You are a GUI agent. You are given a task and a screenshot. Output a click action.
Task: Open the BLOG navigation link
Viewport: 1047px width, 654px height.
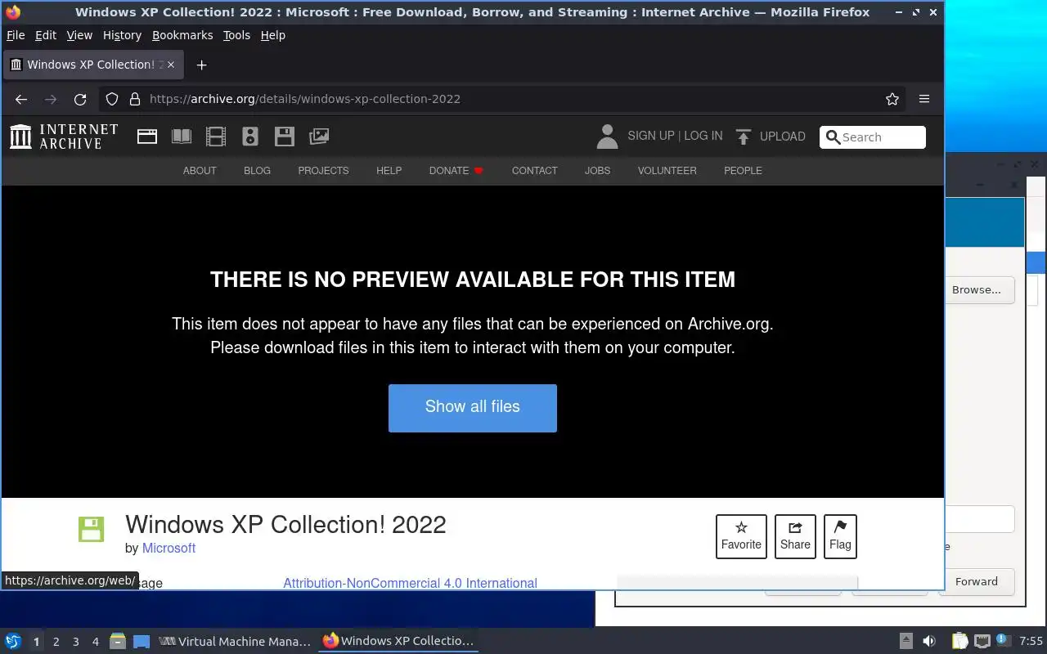[257, 170]
